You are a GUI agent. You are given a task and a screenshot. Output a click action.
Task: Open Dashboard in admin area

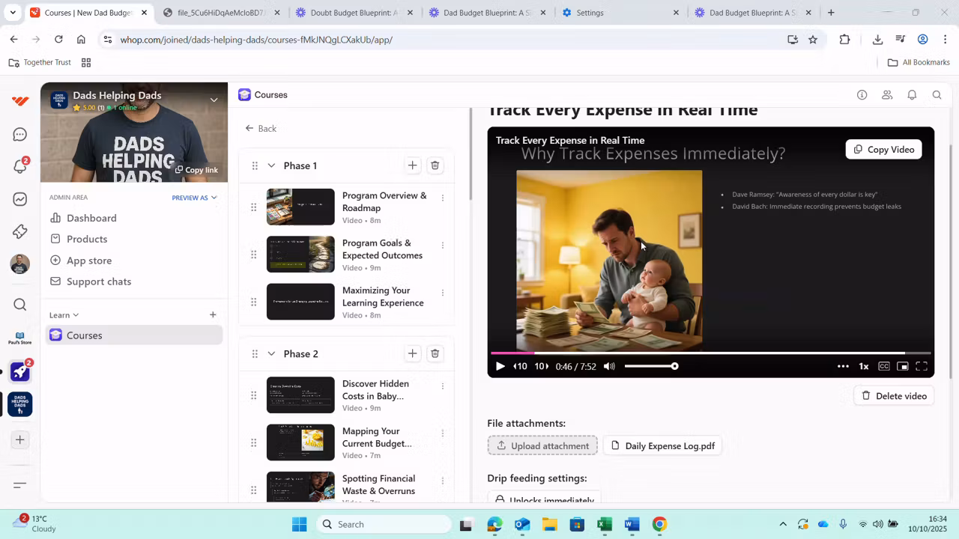(x=91, y=218)
